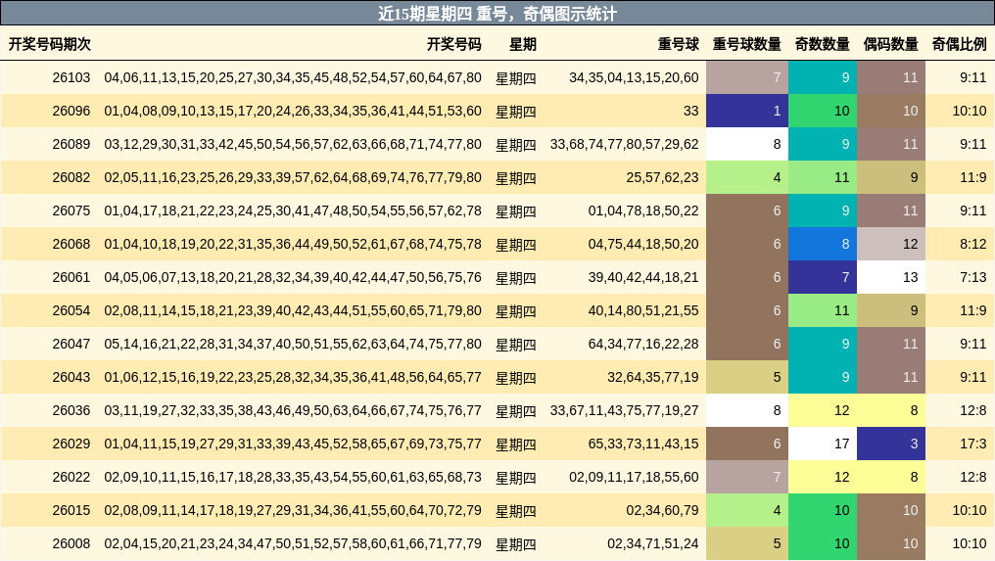This screenshot has height=561, width=995.
Task: Click the title 近15期星期四 重号，奇偶图示统计
Action: 497,14
